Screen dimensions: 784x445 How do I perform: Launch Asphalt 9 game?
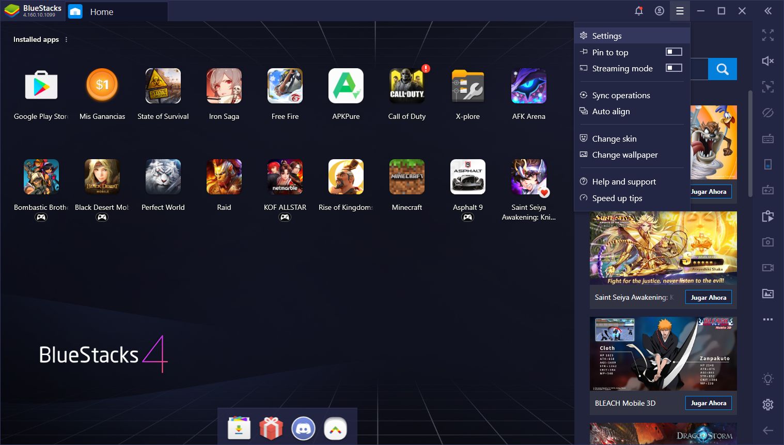coord(468,177)
